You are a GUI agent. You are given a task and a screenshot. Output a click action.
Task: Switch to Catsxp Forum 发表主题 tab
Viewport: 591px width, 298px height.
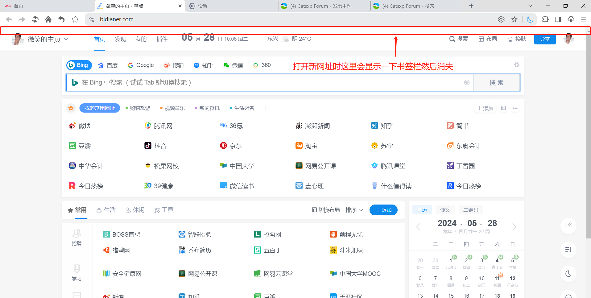[x=324, y=6]
